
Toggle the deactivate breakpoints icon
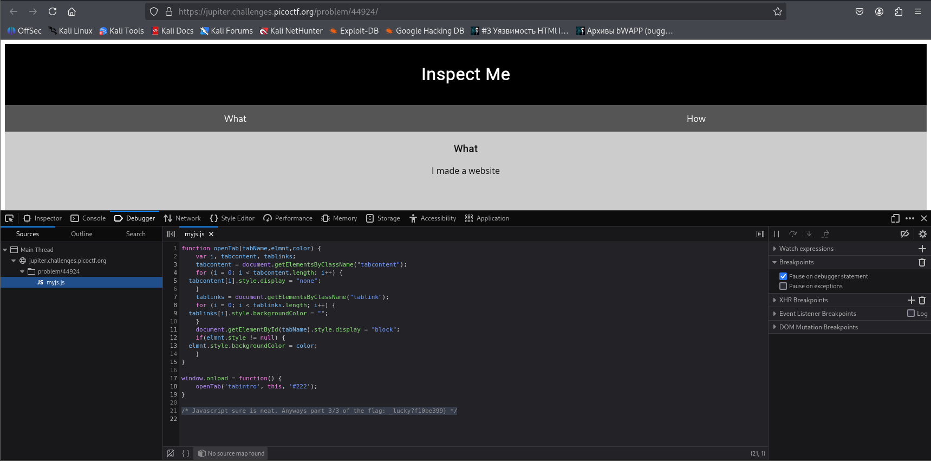904,234
